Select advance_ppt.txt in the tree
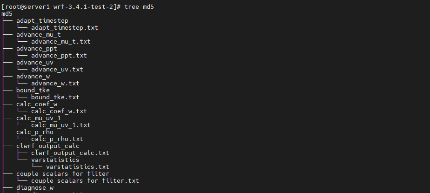Screen dimensions: 430x193 (59, 56)
